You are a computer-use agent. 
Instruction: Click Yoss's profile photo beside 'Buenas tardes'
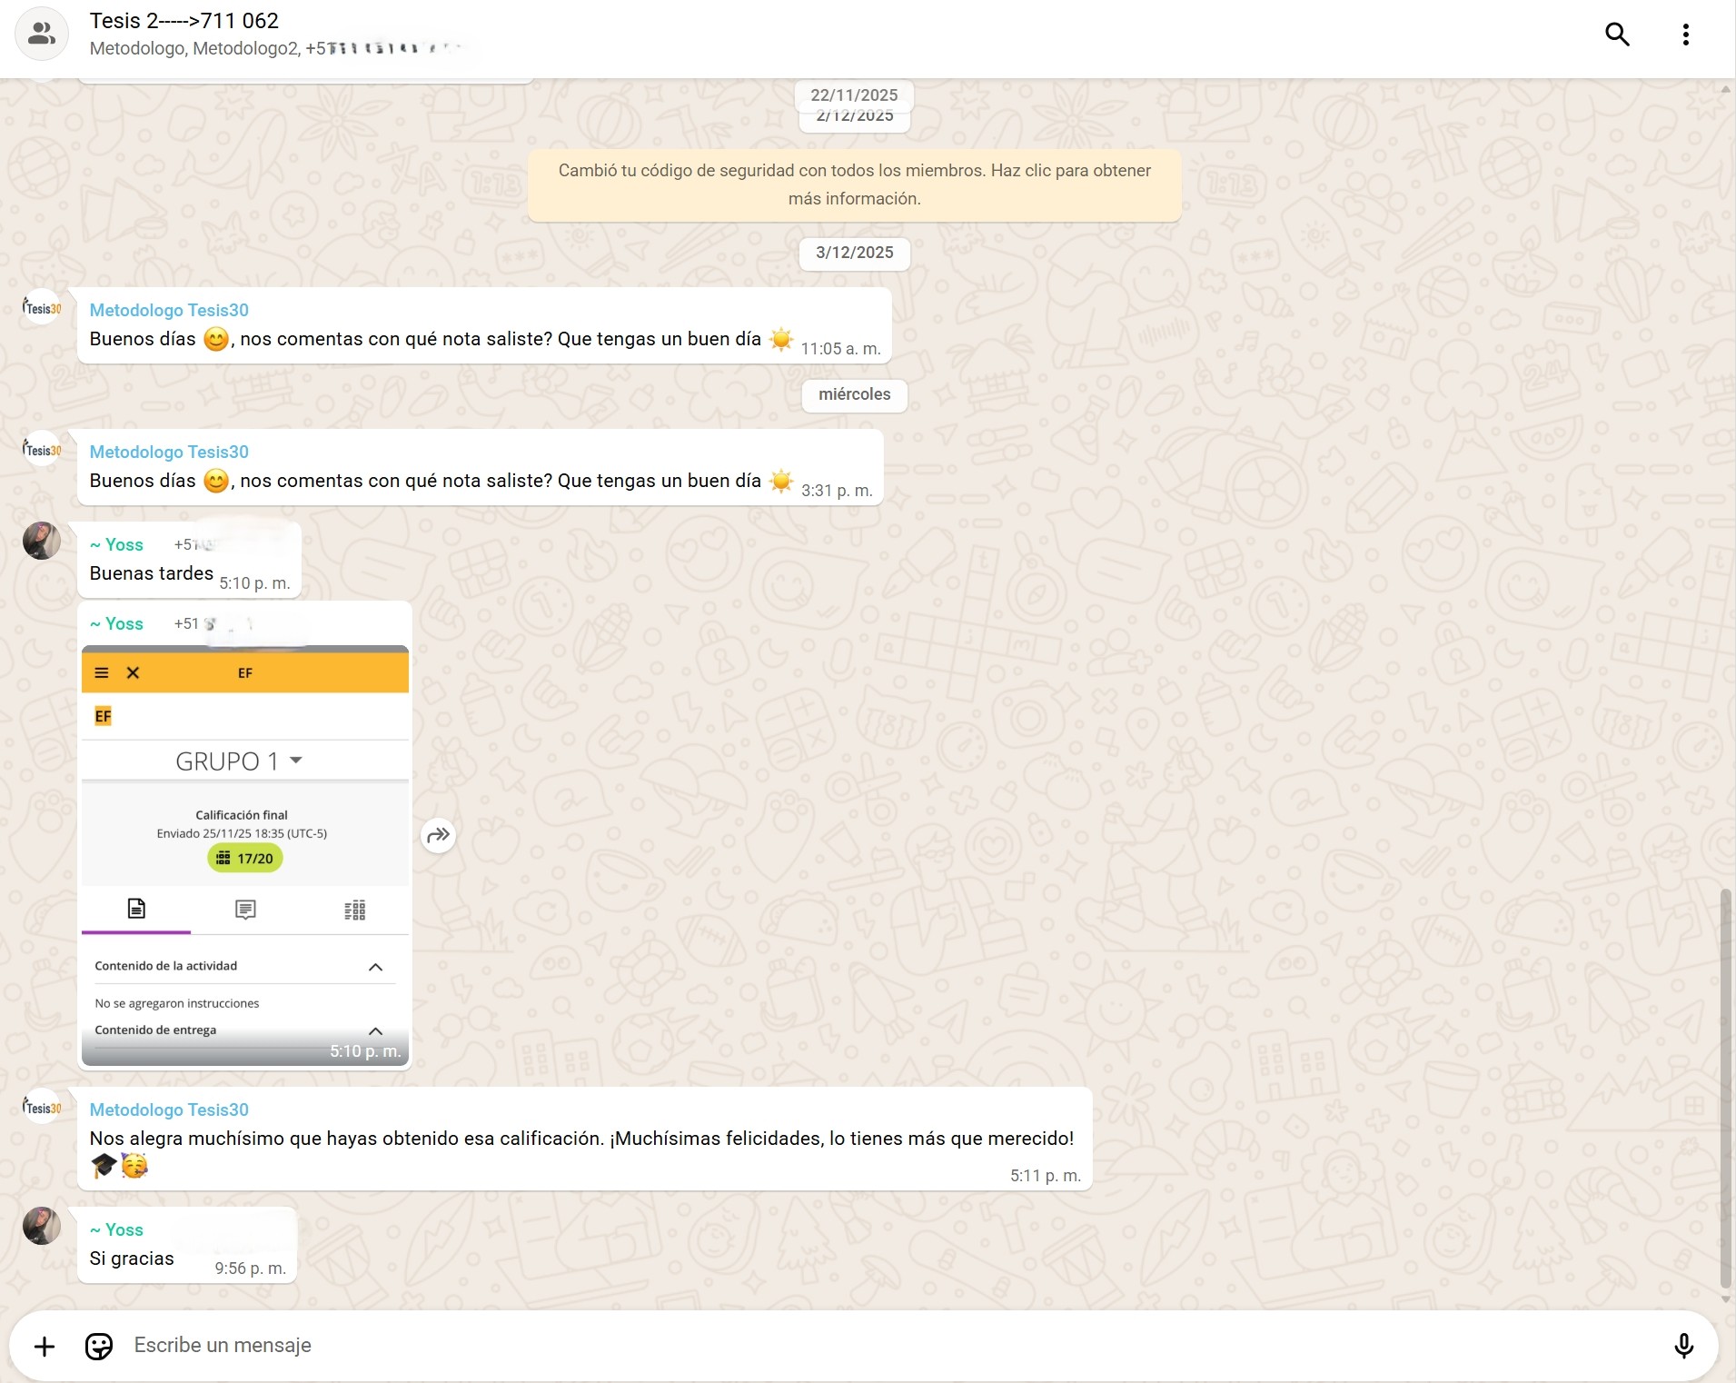[x=42, y=541]
